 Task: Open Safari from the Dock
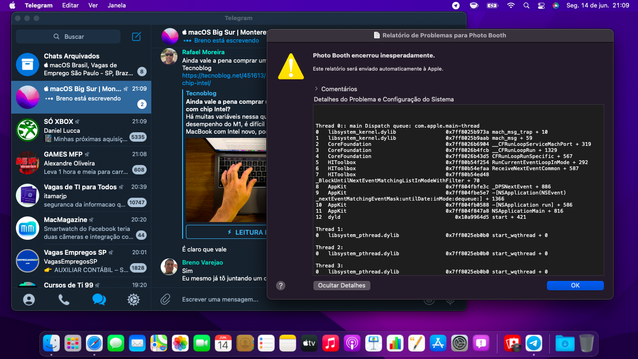point(94,344)
